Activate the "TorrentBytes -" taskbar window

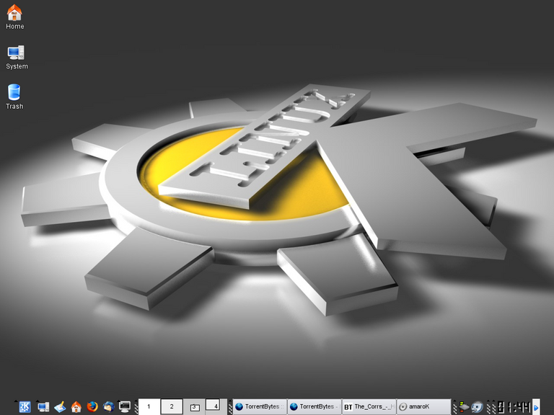(315, 407)
